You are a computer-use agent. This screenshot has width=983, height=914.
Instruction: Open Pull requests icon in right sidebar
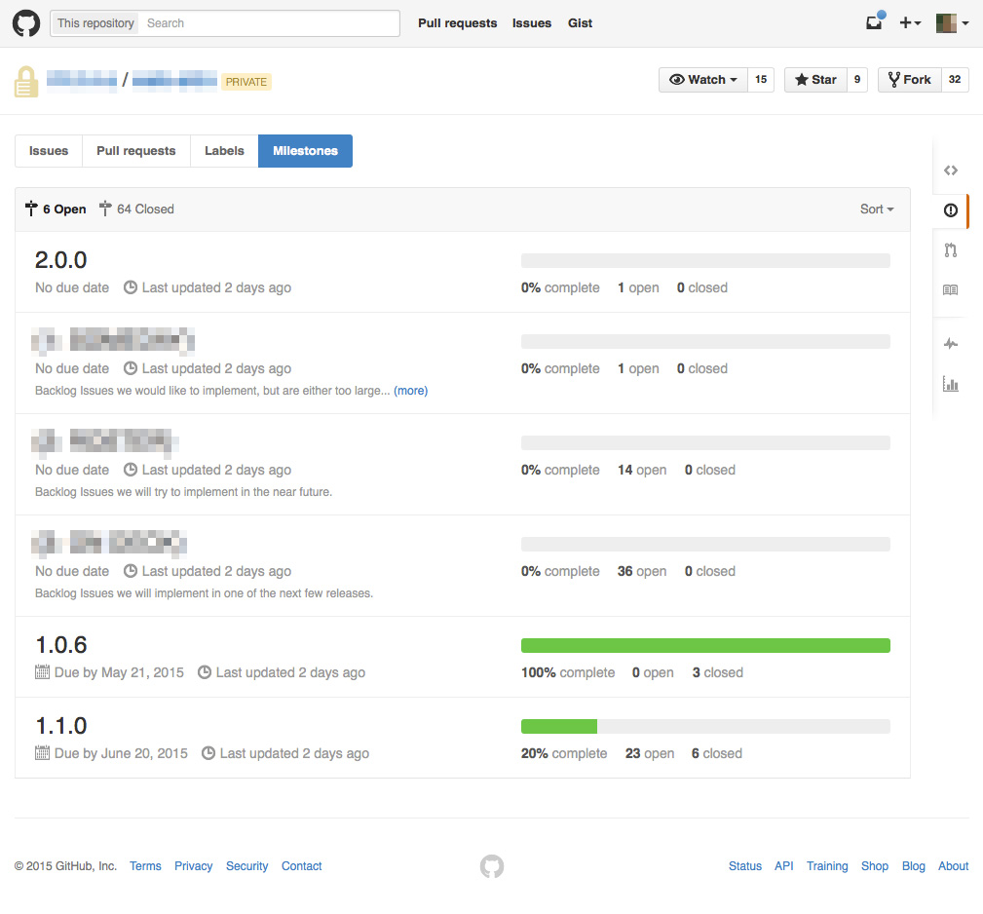(951, 250)
